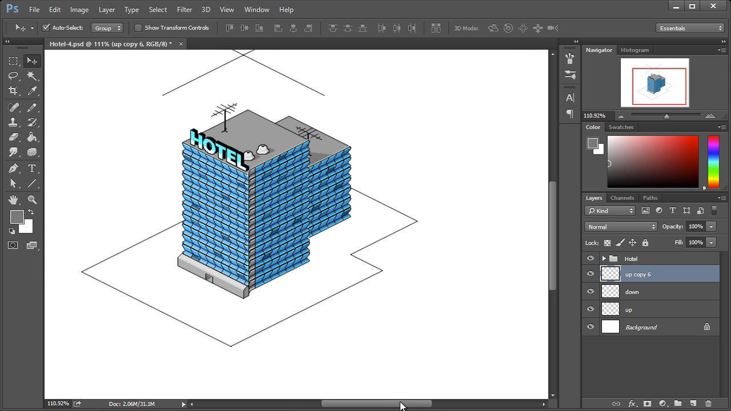The width and height of the screenshot is (731, 411).
Task: Click the Navigator preview thumbnail
Action: [x=655, y=83]
